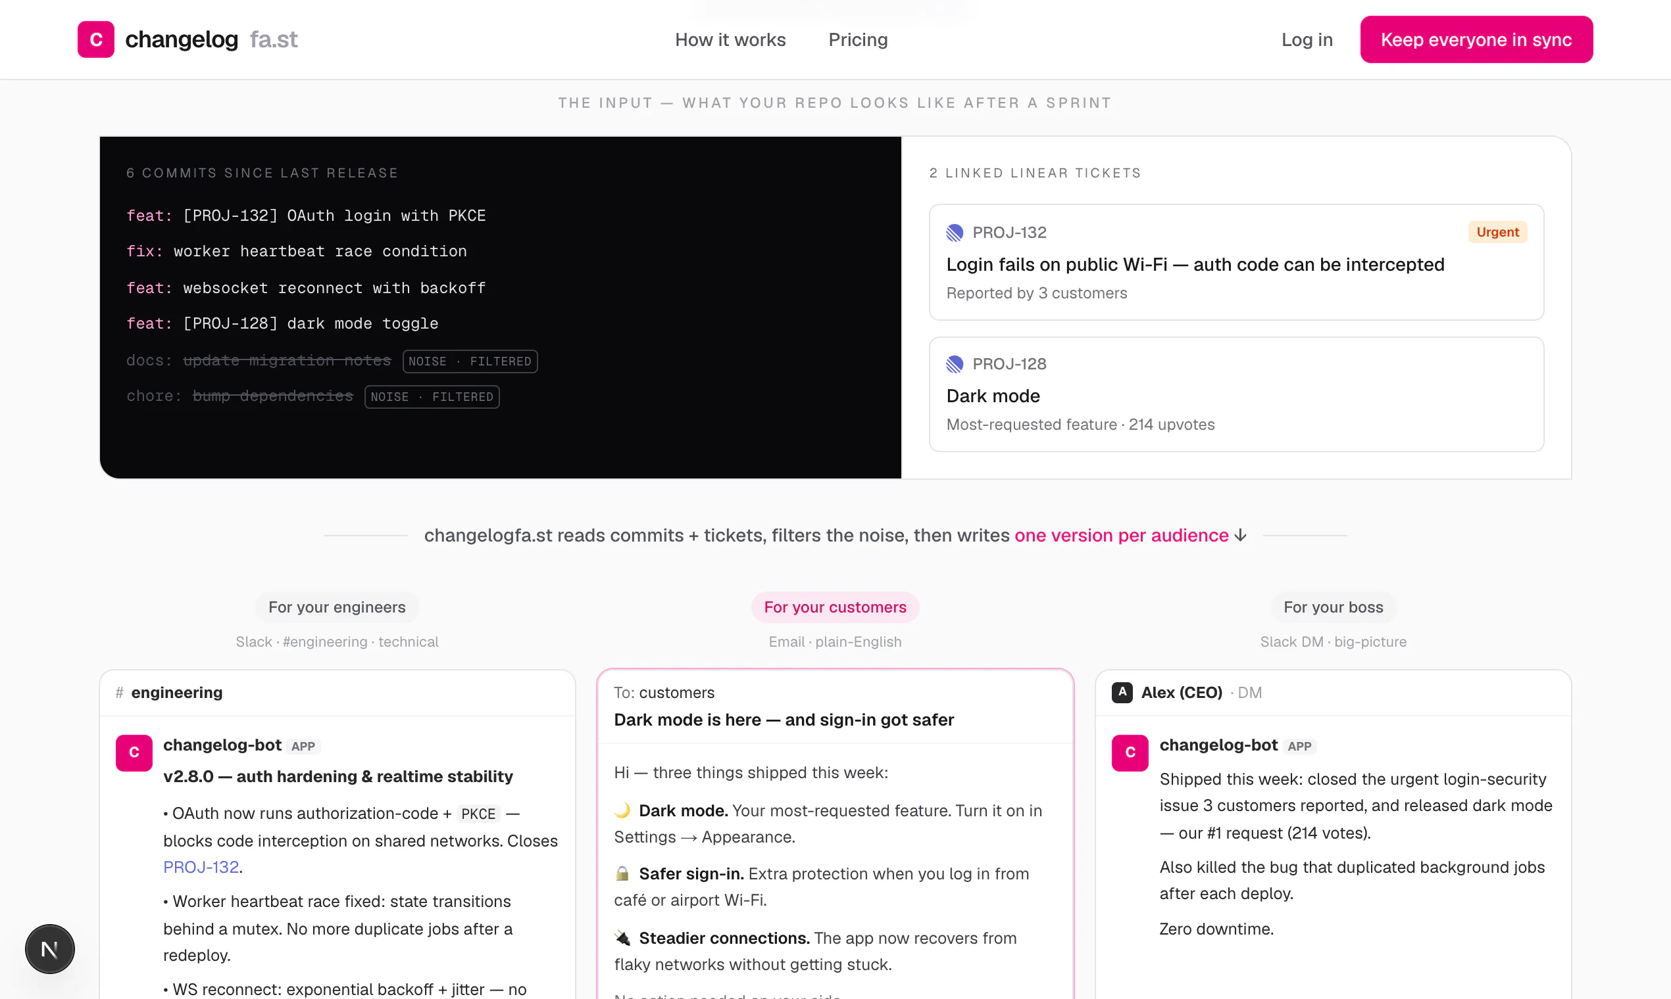
Task: Click the 'To: customers' email field
Action: (x=664, y=693)
